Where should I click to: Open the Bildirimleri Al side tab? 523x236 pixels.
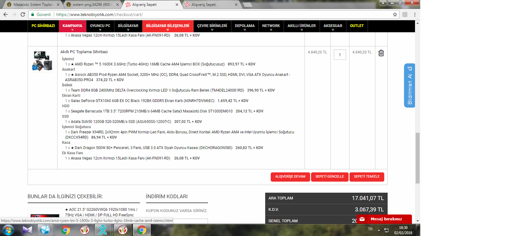tap(409, 85)
